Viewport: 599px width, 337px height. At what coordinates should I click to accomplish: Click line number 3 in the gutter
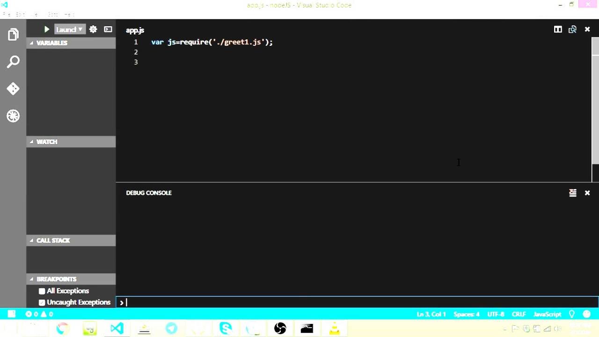[136, 62]
